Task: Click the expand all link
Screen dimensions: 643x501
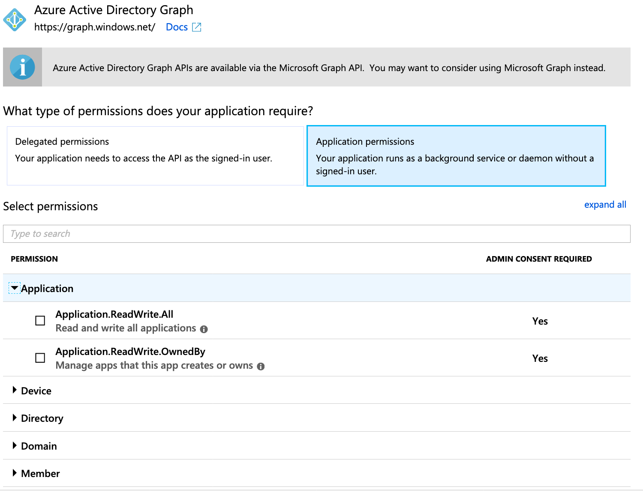Action: click(x=605, y=205)
